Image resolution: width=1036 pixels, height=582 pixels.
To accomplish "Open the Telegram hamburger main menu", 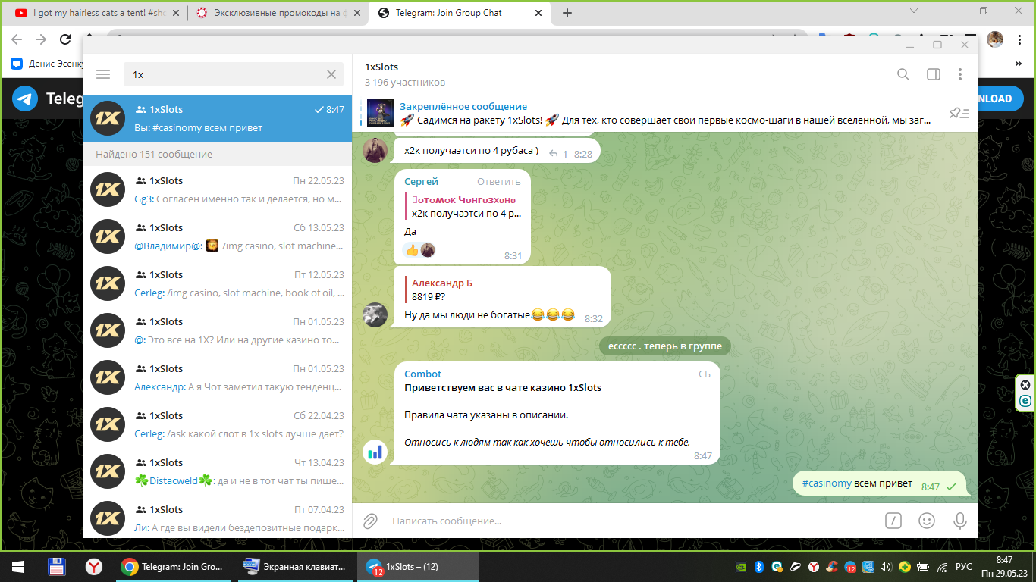I will tap(103, 74).
